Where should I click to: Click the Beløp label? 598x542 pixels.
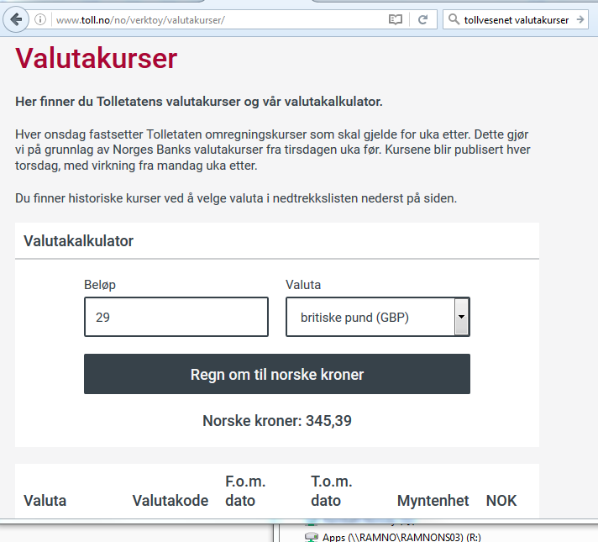[100, 285]
